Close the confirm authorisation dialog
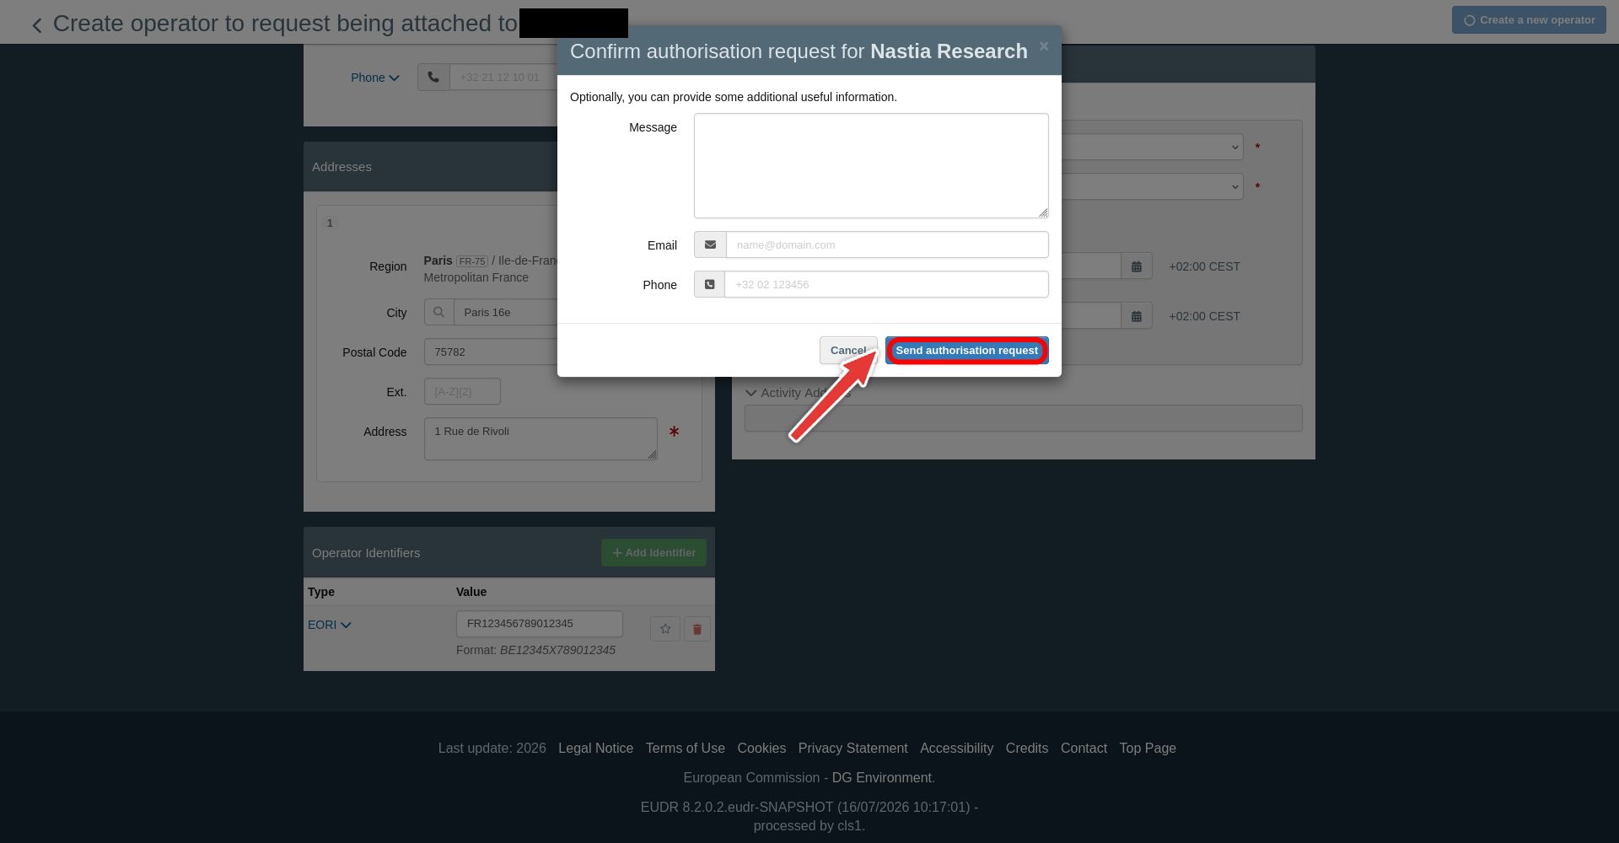1619x843 pixels. 1044,46
